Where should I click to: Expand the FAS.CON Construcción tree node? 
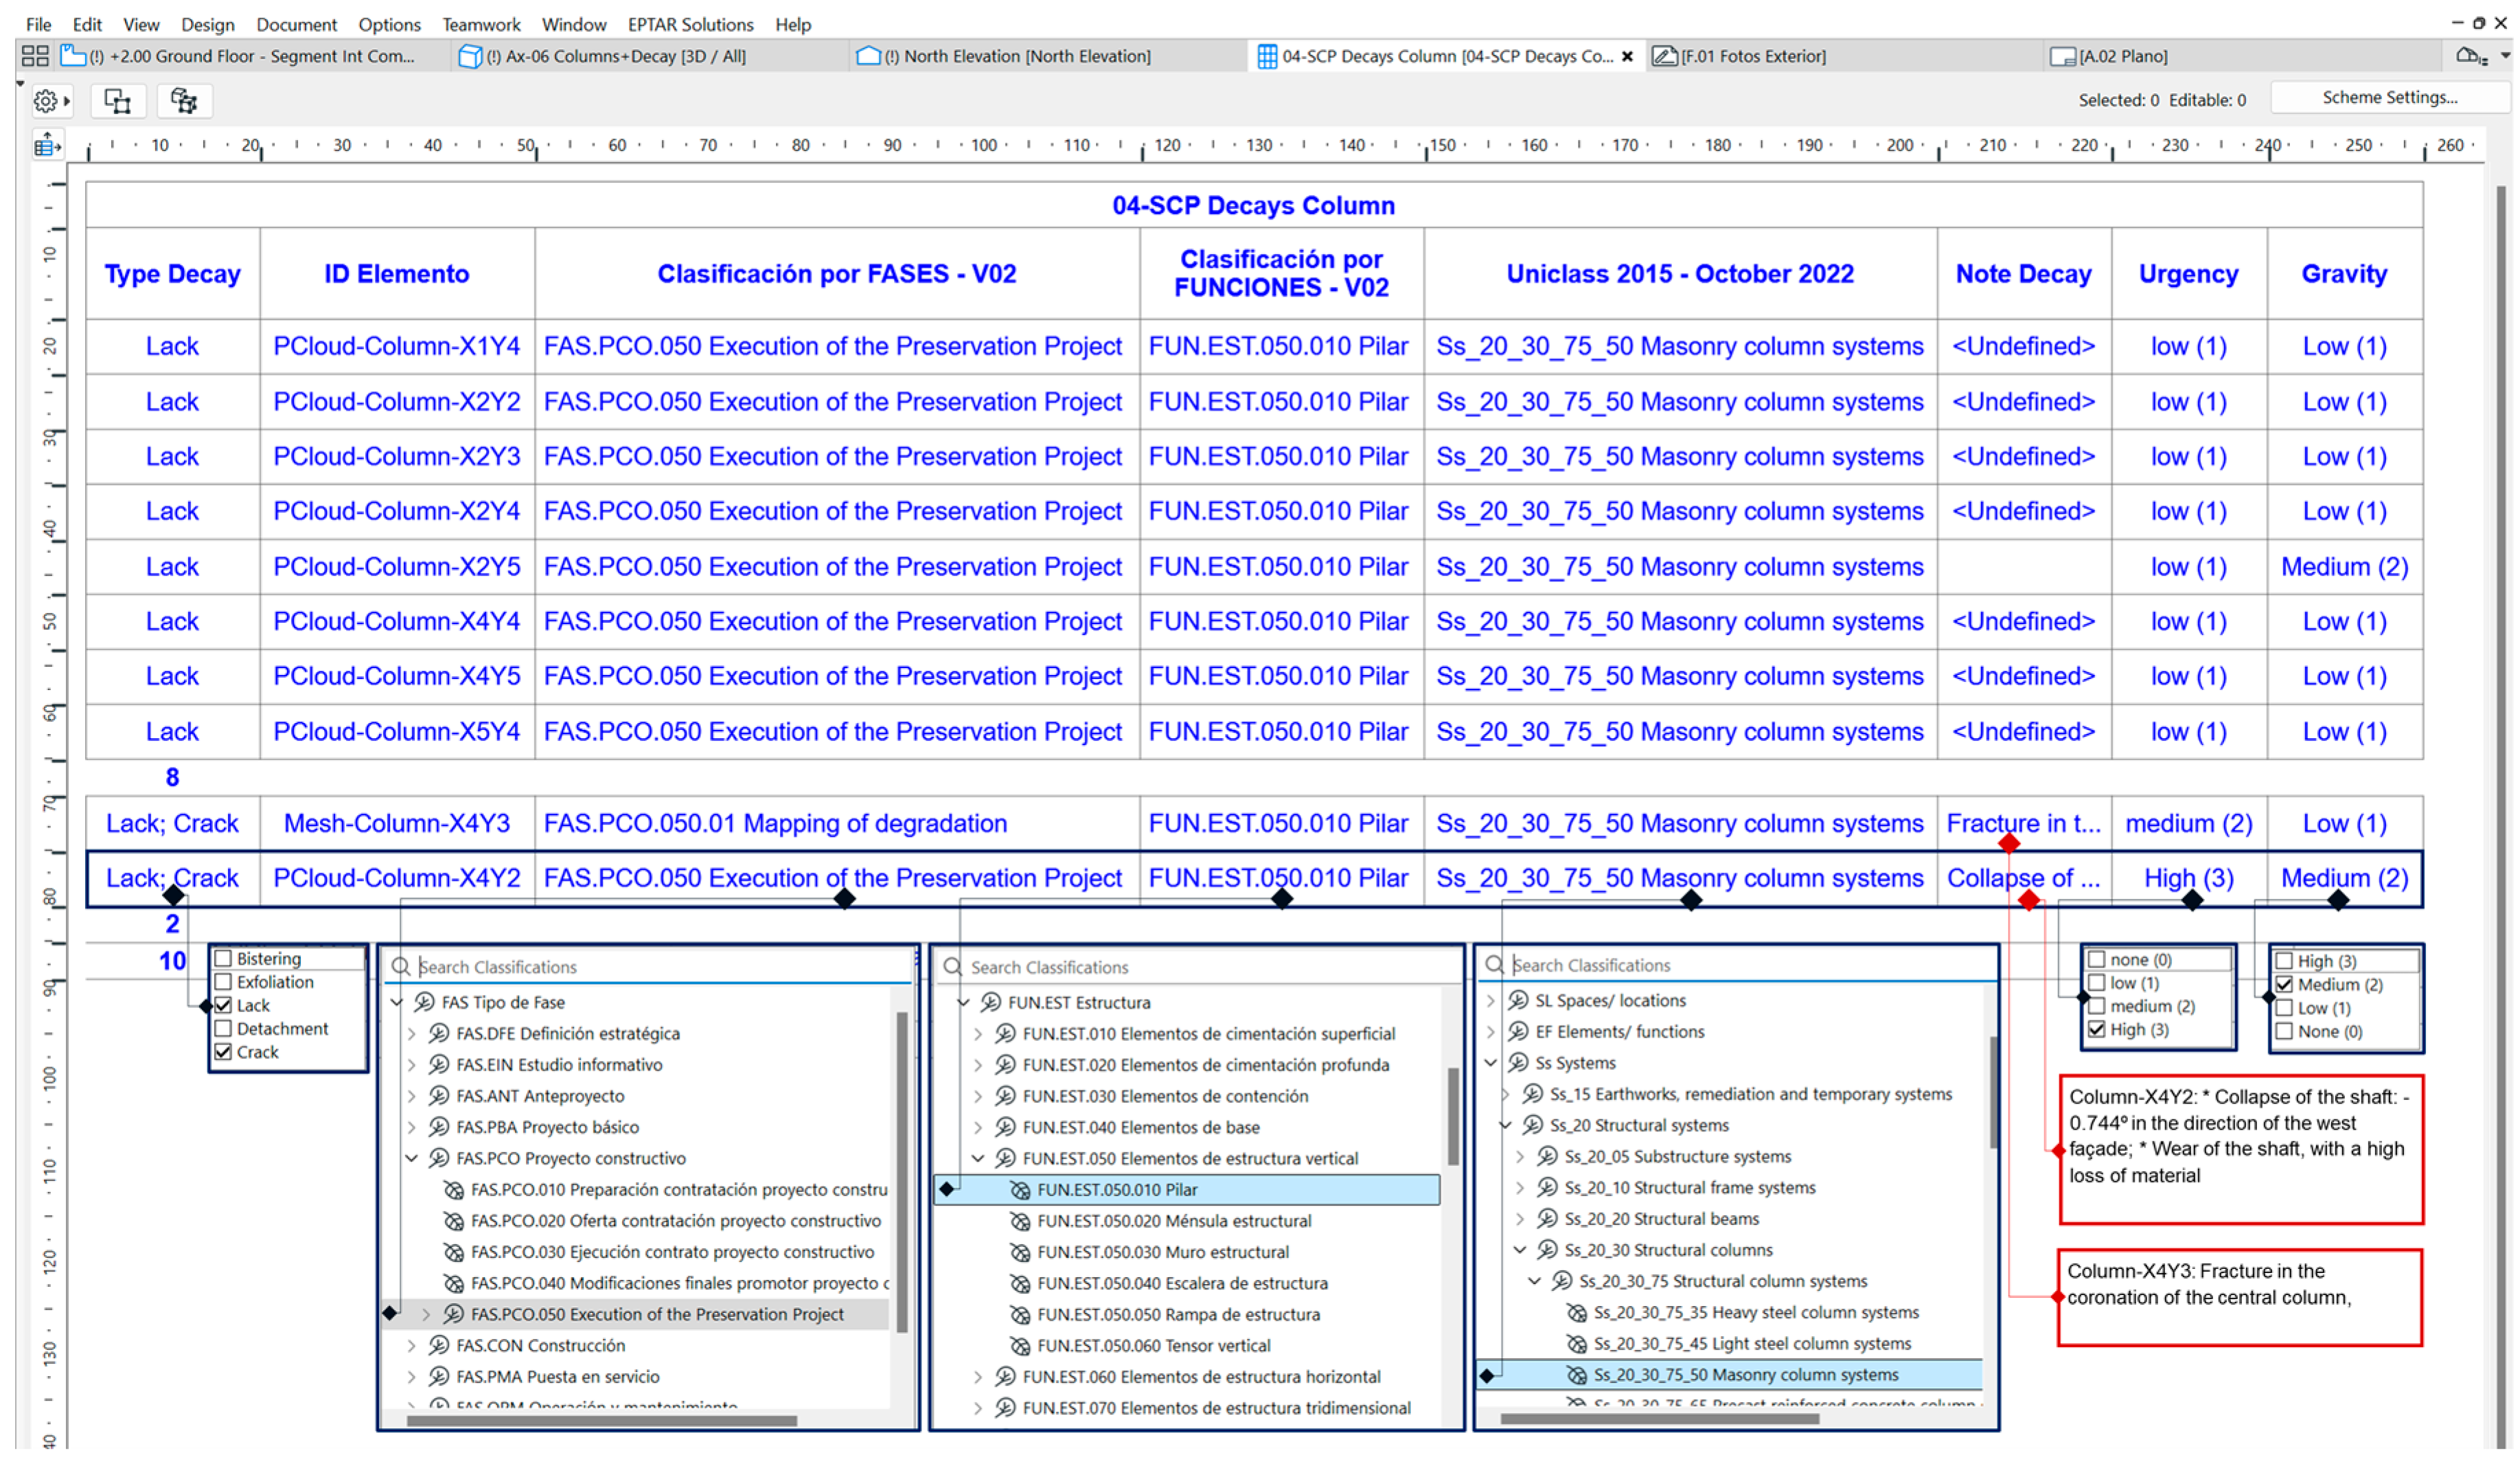click(x=412, y=1346)
